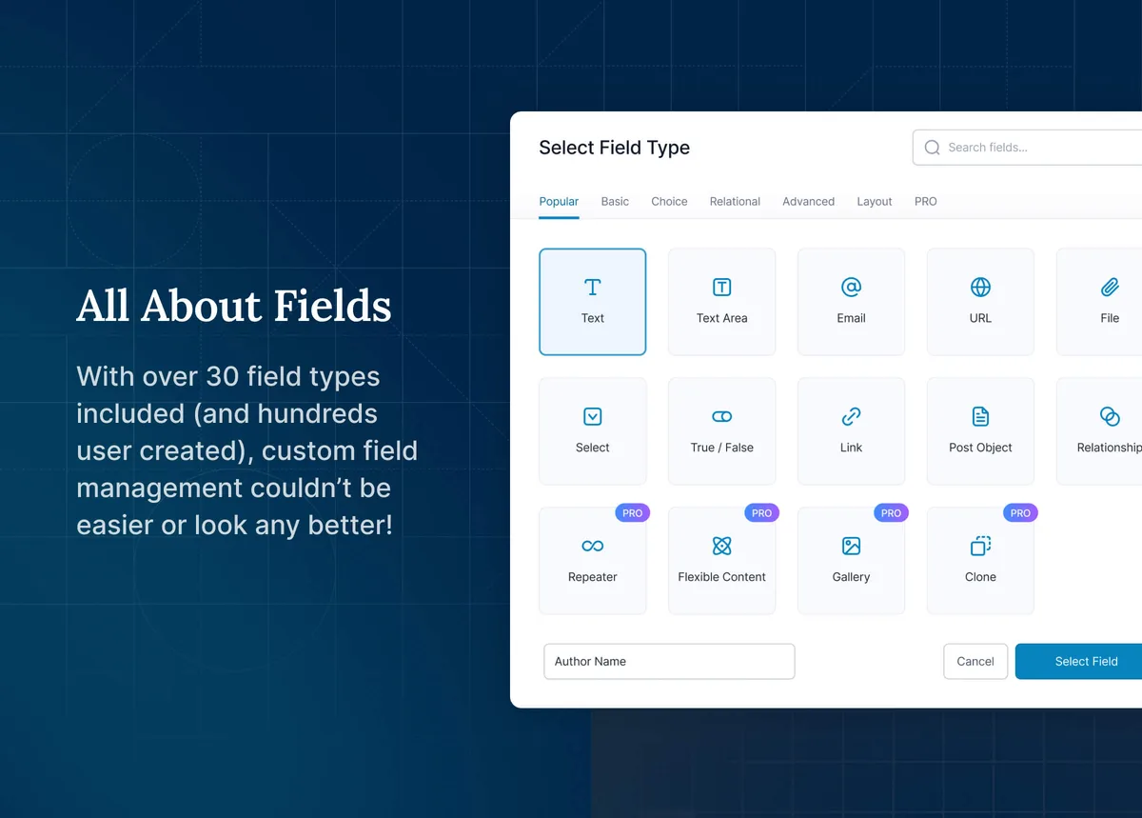This screenshot has height=818, width=1142.
Task: Click the All About Fields headline
Action: pos(234,306)
